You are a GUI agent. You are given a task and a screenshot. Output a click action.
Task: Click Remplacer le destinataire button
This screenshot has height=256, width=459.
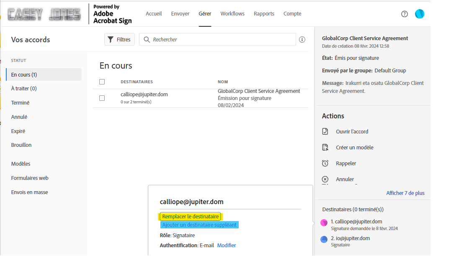pyautogui.click(x=190, y=216)
